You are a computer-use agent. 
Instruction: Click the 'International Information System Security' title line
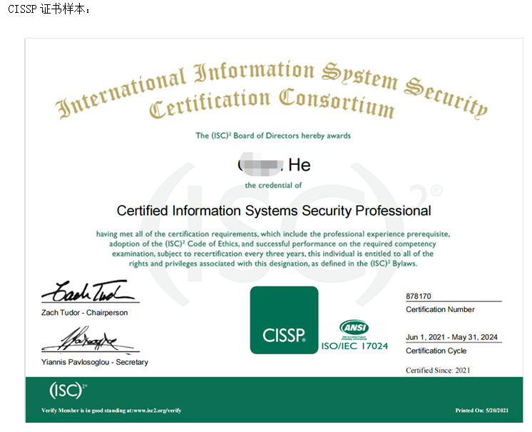[272, 89]
